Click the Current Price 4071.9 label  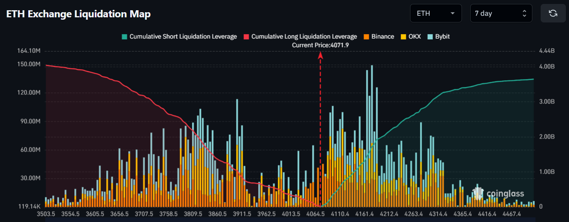click(x=320, y=45)
